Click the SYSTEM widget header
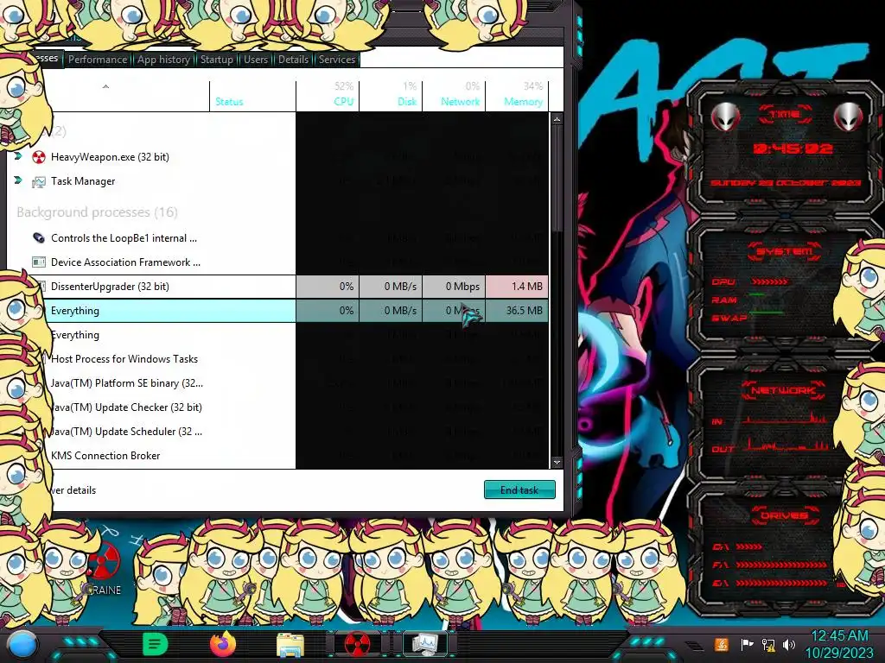885x663 pixels. pyautogui.click(x=785, y=251)
